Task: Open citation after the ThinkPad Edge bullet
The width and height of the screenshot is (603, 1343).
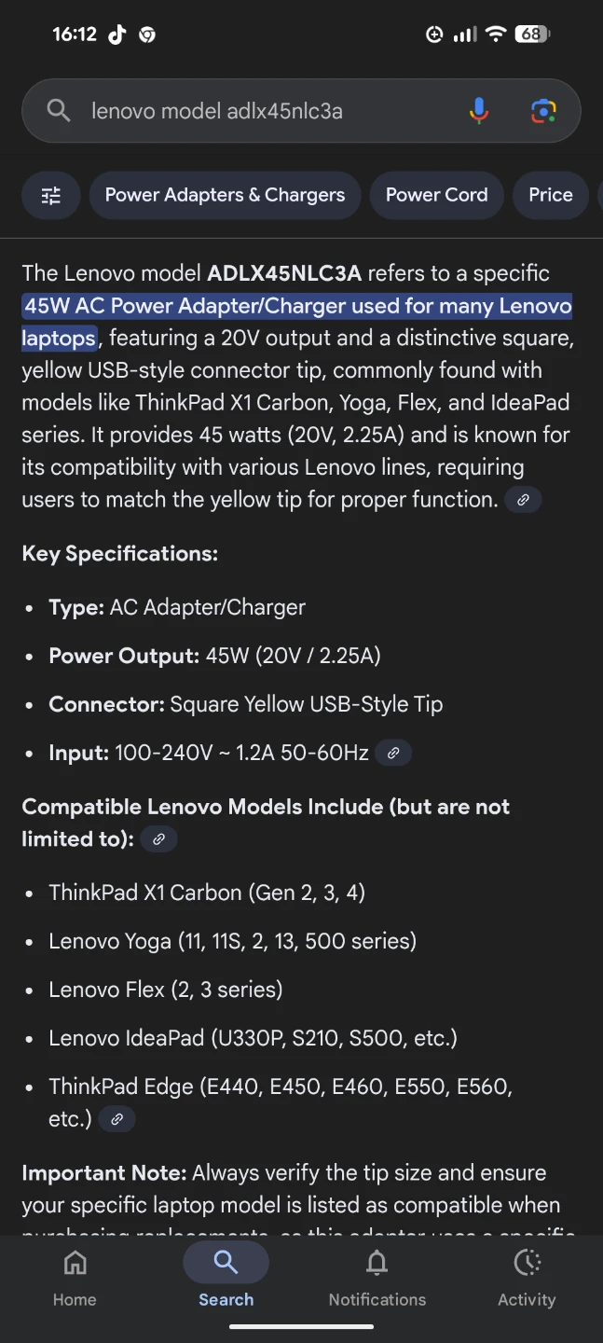Action: pyautogui.click(x=116, y=1118)
